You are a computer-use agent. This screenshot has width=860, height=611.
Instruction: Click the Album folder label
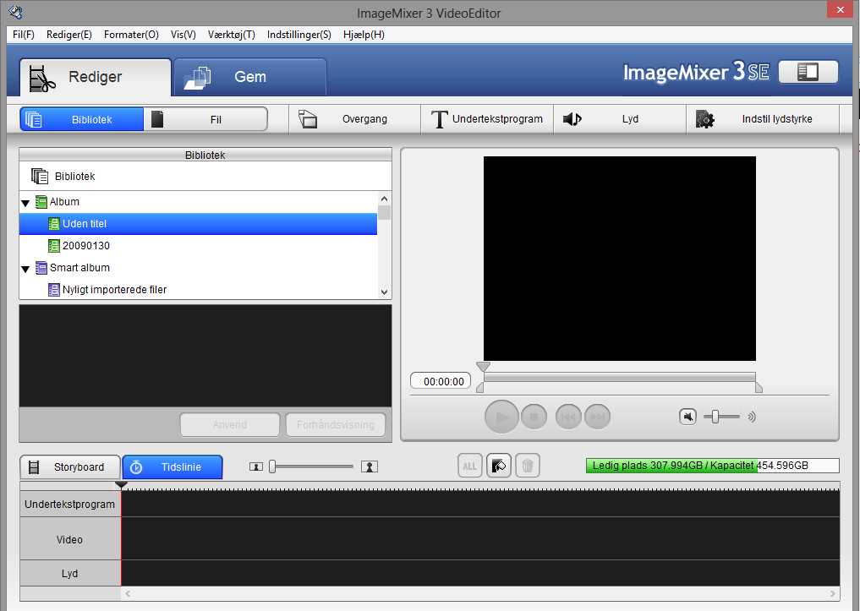[x=64, y=202]
